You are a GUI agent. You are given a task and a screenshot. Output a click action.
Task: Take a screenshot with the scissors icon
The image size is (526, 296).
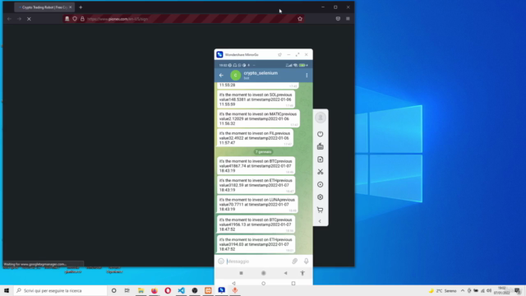[x=321, y=172]
